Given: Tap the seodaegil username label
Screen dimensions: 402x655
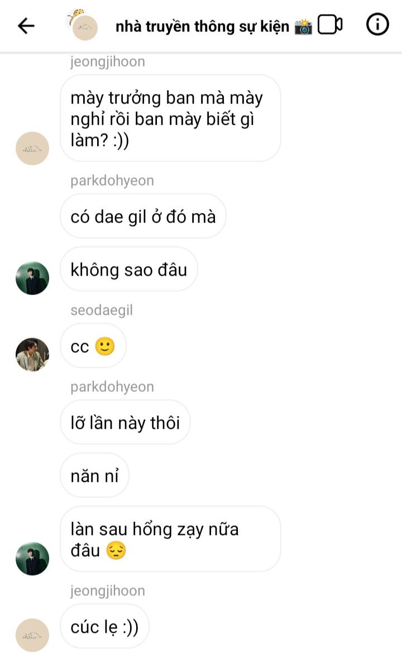Looking at the screenshot, I should 102,310.
